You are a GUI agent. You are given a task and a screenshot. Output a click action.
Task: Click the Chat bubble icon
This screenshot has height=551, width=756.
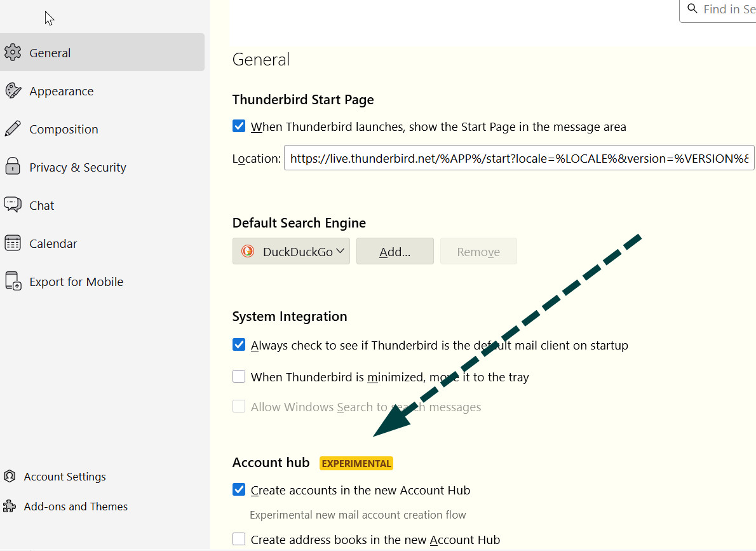tap(13, 205)
